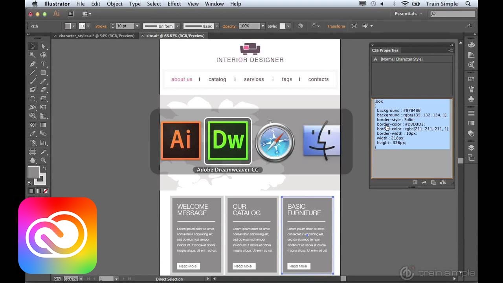Select the Pen tool
Image resolution: width=503 pixels, height=283 pixels.
pos(33,64)
